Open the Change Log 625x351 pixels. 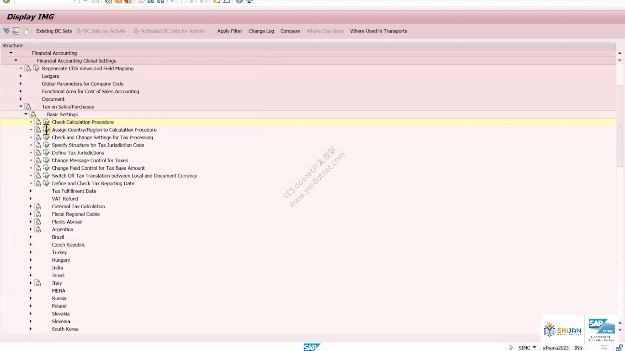[261, 31]
